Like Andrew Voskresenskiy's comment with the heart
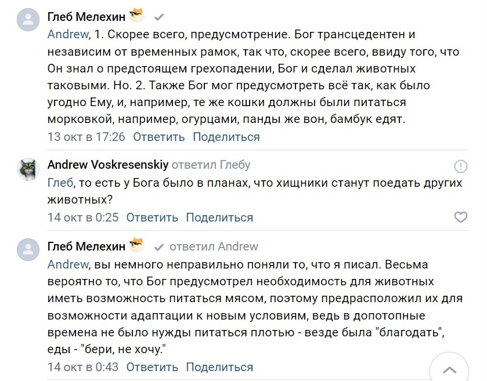 click(x=460, y=217)
